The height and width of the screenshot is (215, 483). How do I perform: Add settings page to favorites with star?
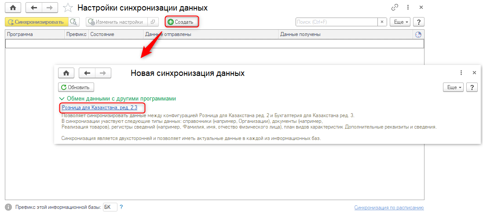pos(68,8)
